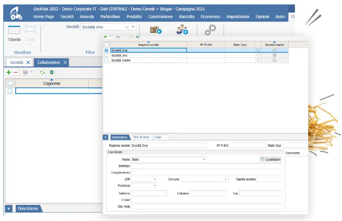Switch to the Tipo di terzo tab
The image size is (342, 221).
141,137
